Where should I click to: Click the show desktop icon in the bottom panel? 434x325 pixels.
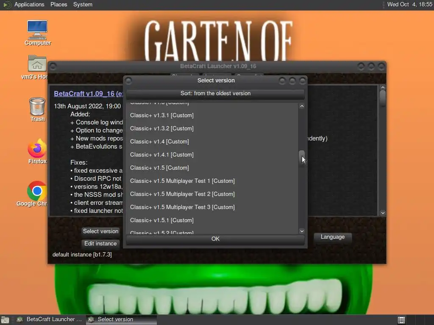[x=5, y=320]
